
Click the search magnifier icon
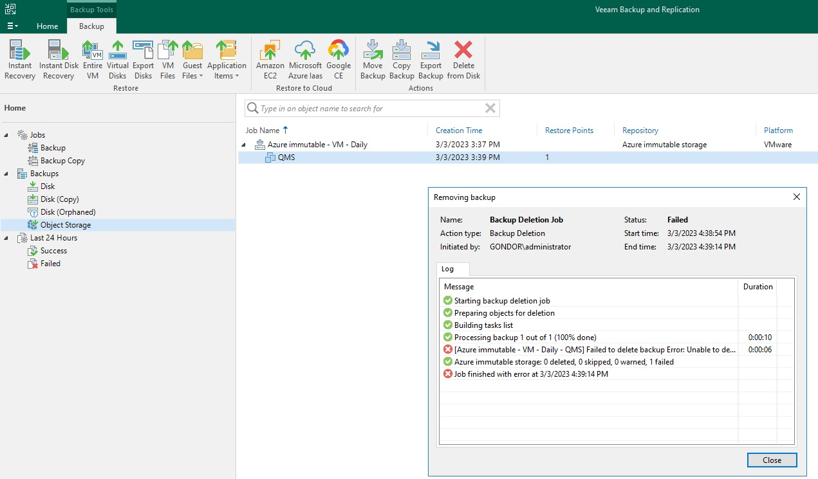pyautogui.click(x=253, y=109)
